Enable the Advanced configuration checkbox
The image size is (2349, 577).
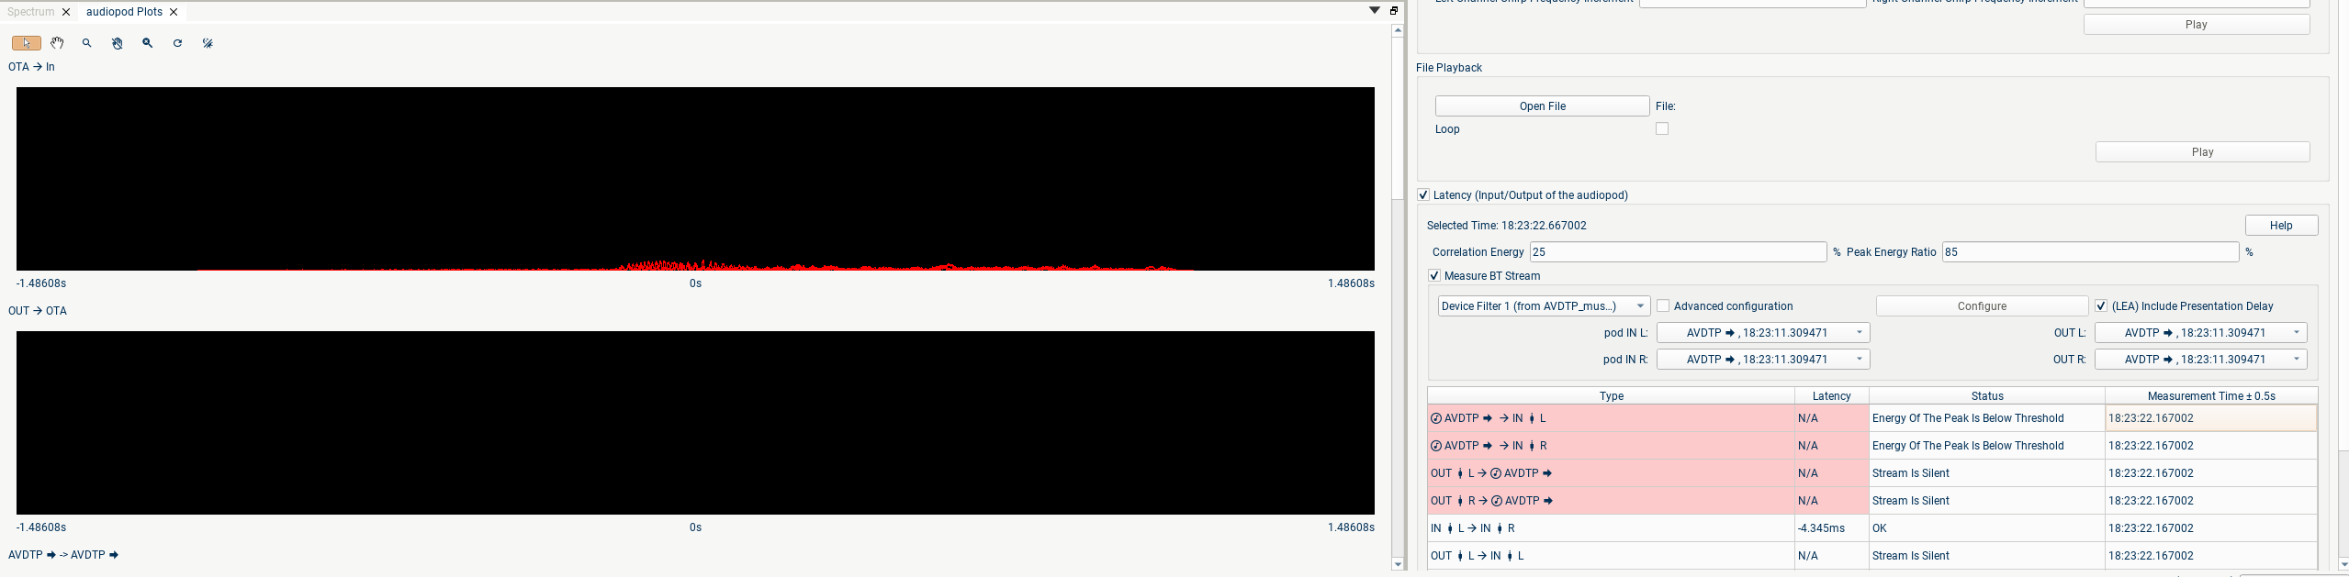tap(1663, 306)
